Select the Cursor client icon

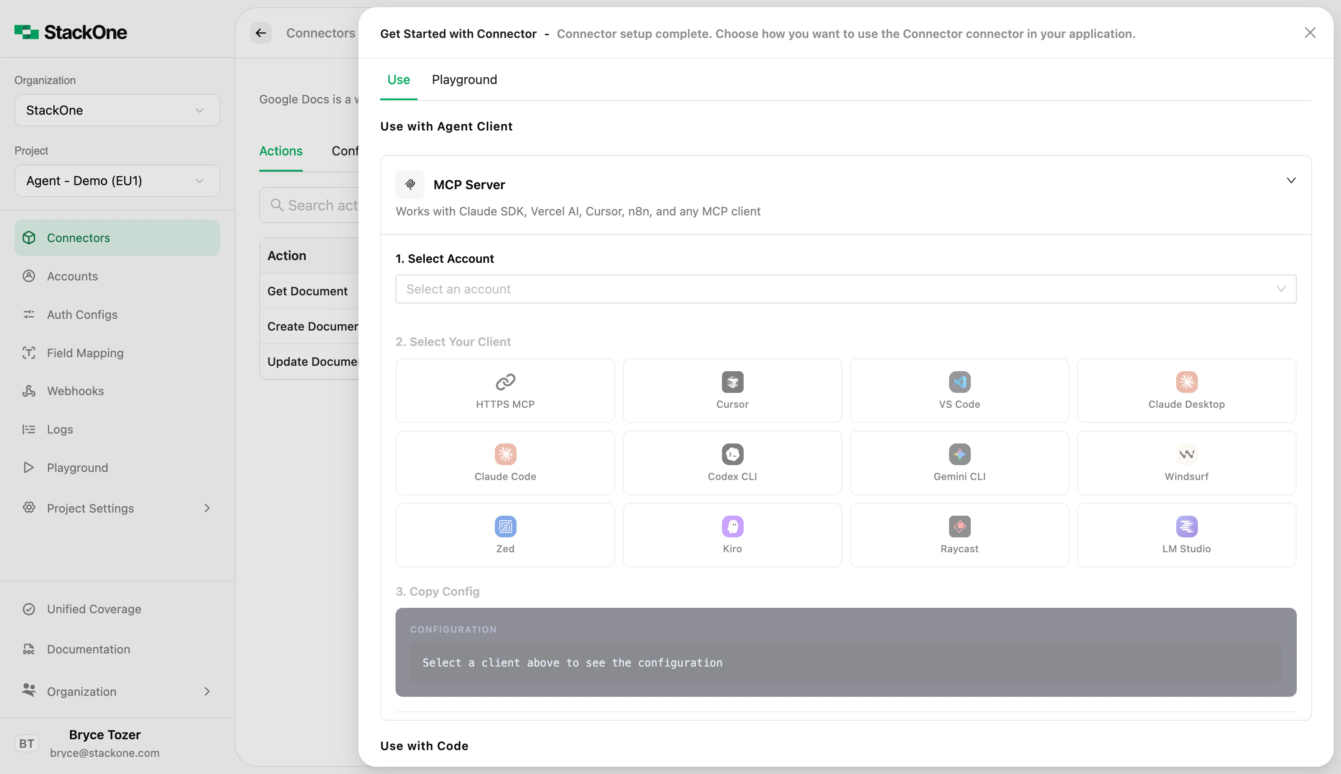(732, 390)
